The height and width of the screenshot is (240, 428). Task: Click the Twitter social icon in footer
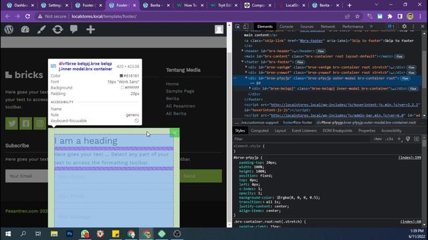tap(12, 123)
